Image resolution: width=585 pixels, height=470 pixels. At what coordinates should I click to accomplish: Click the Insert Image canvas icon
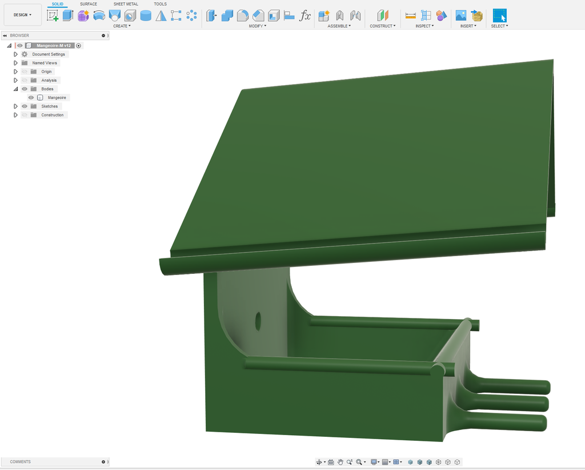pos(461,15)
